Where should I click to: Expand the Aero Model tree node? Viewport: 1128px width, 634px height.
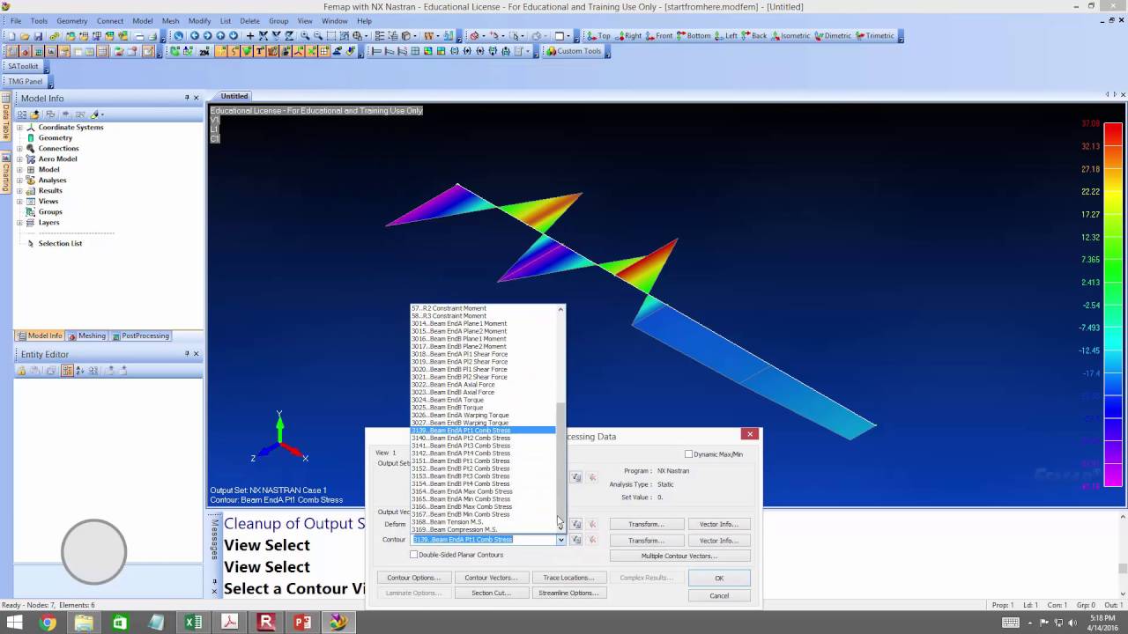19,159
